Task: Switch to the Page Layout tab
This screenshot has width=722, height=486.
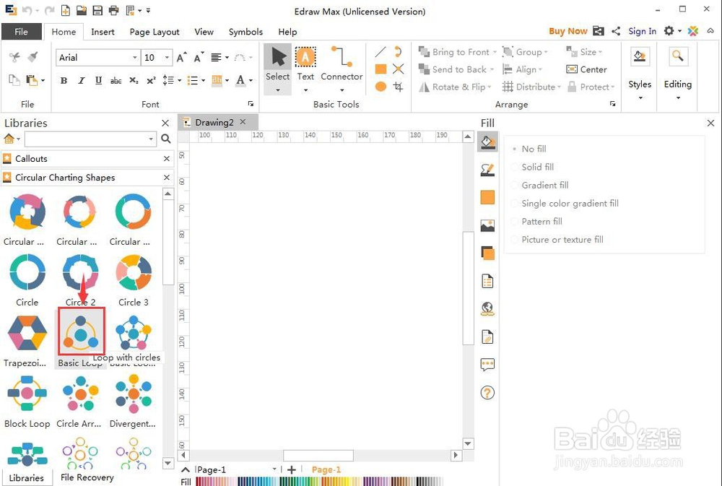Action: click(x=155, y=32)
